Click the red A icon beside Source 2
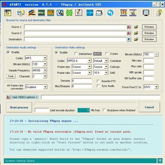This screenshot has height=165, width=165. pyautogui.click(x=129, y=33)
